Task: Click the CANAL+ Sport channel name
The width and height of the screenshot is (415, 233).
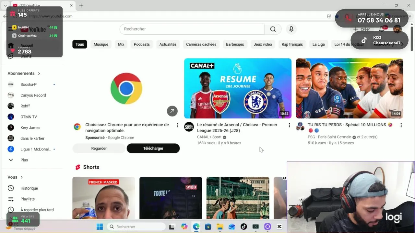Action: tap(209, 137)
